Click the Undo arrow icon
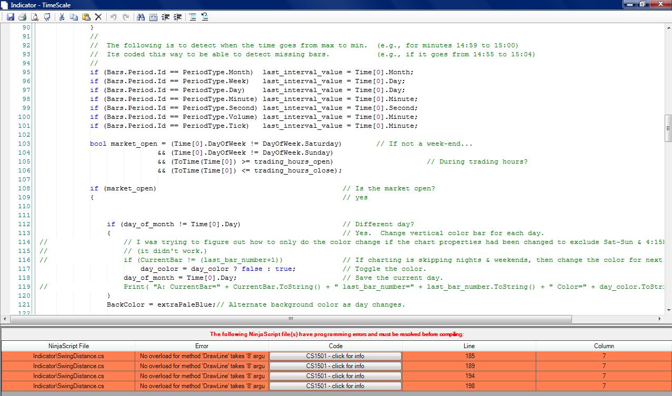672x396 pixels. pos(113,17)
